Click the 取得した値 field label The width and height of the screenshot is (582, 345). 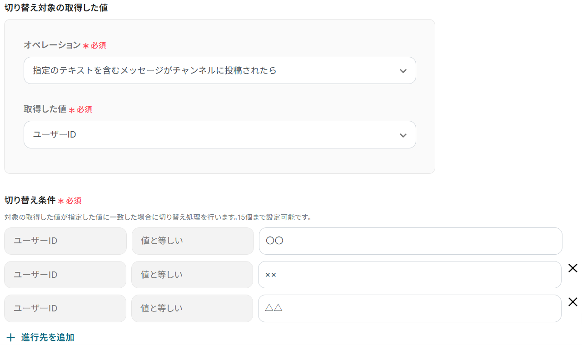point(45,109)
